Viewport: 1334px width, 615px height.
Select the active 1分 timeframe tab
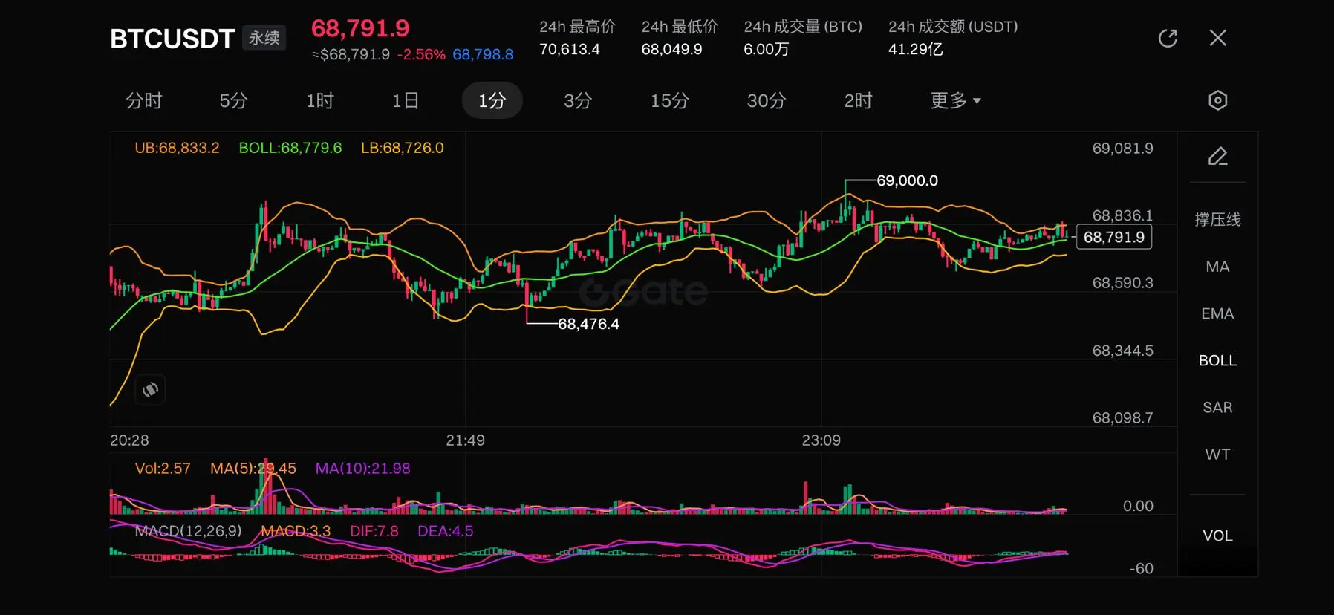tap(492, 100)
